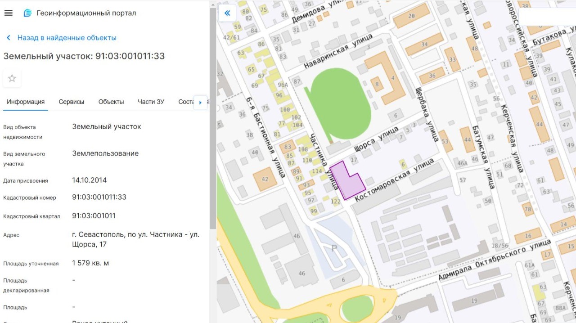Open the Части ЗУ tab
576x323 pixels.
pyautogui.click(x=151, y=102)
